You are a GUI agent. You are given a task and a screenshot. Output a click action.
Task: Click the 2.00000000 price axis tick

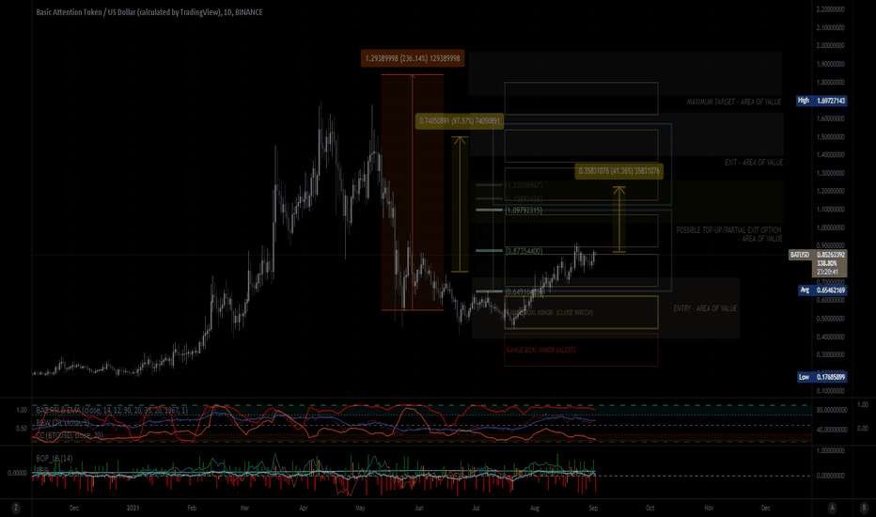tap(830, 46)
